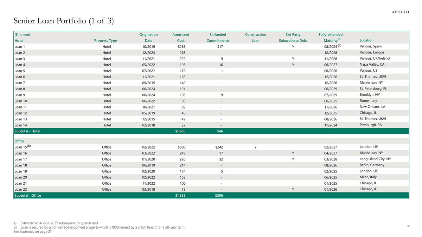Select the $1,980 hotel subtotal amount
This screenshot has width=422, height=237.
pyautogui.click(x=180, y=131)
